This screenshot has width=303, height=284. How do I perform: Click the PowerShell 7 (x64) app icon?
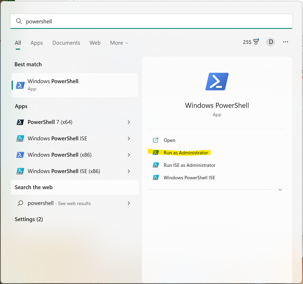(x=20, y=122)
